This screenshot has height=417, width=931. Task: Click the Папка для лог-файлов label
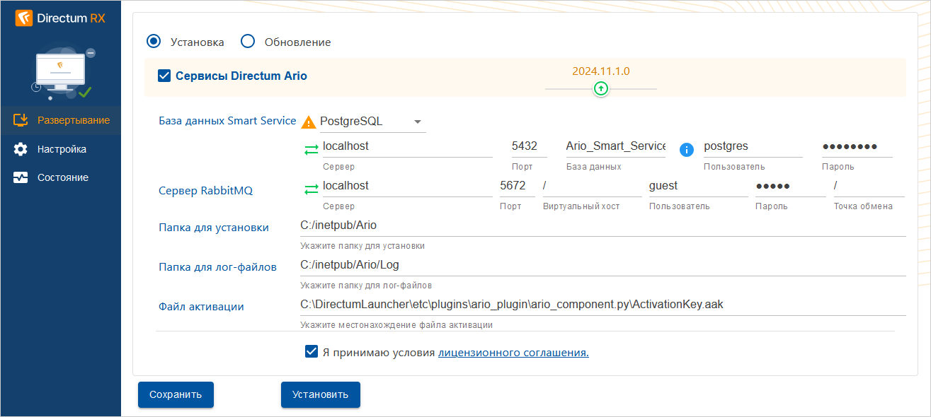(x=217, y=267)
